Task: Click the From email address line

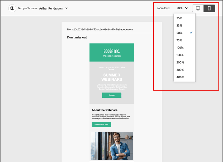Action: pos(100,29)
